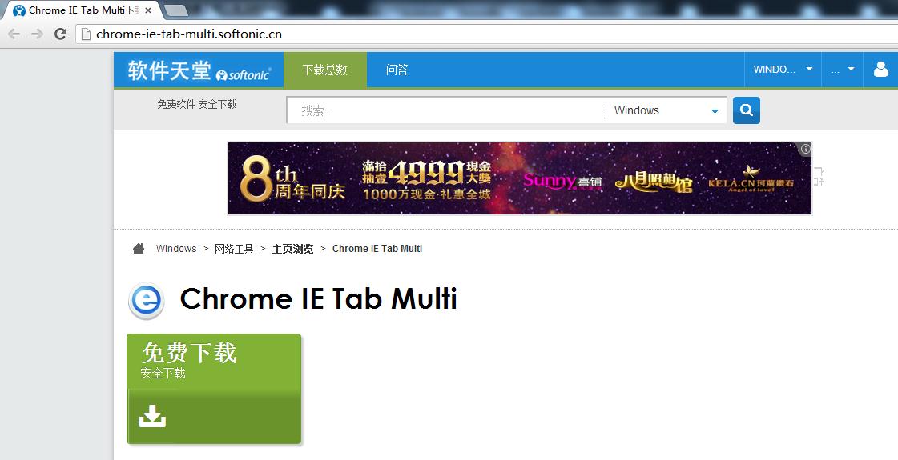898x460 pixels.
Task: Click the Softonic 软件天堂 logo
Action: (199, 70)
